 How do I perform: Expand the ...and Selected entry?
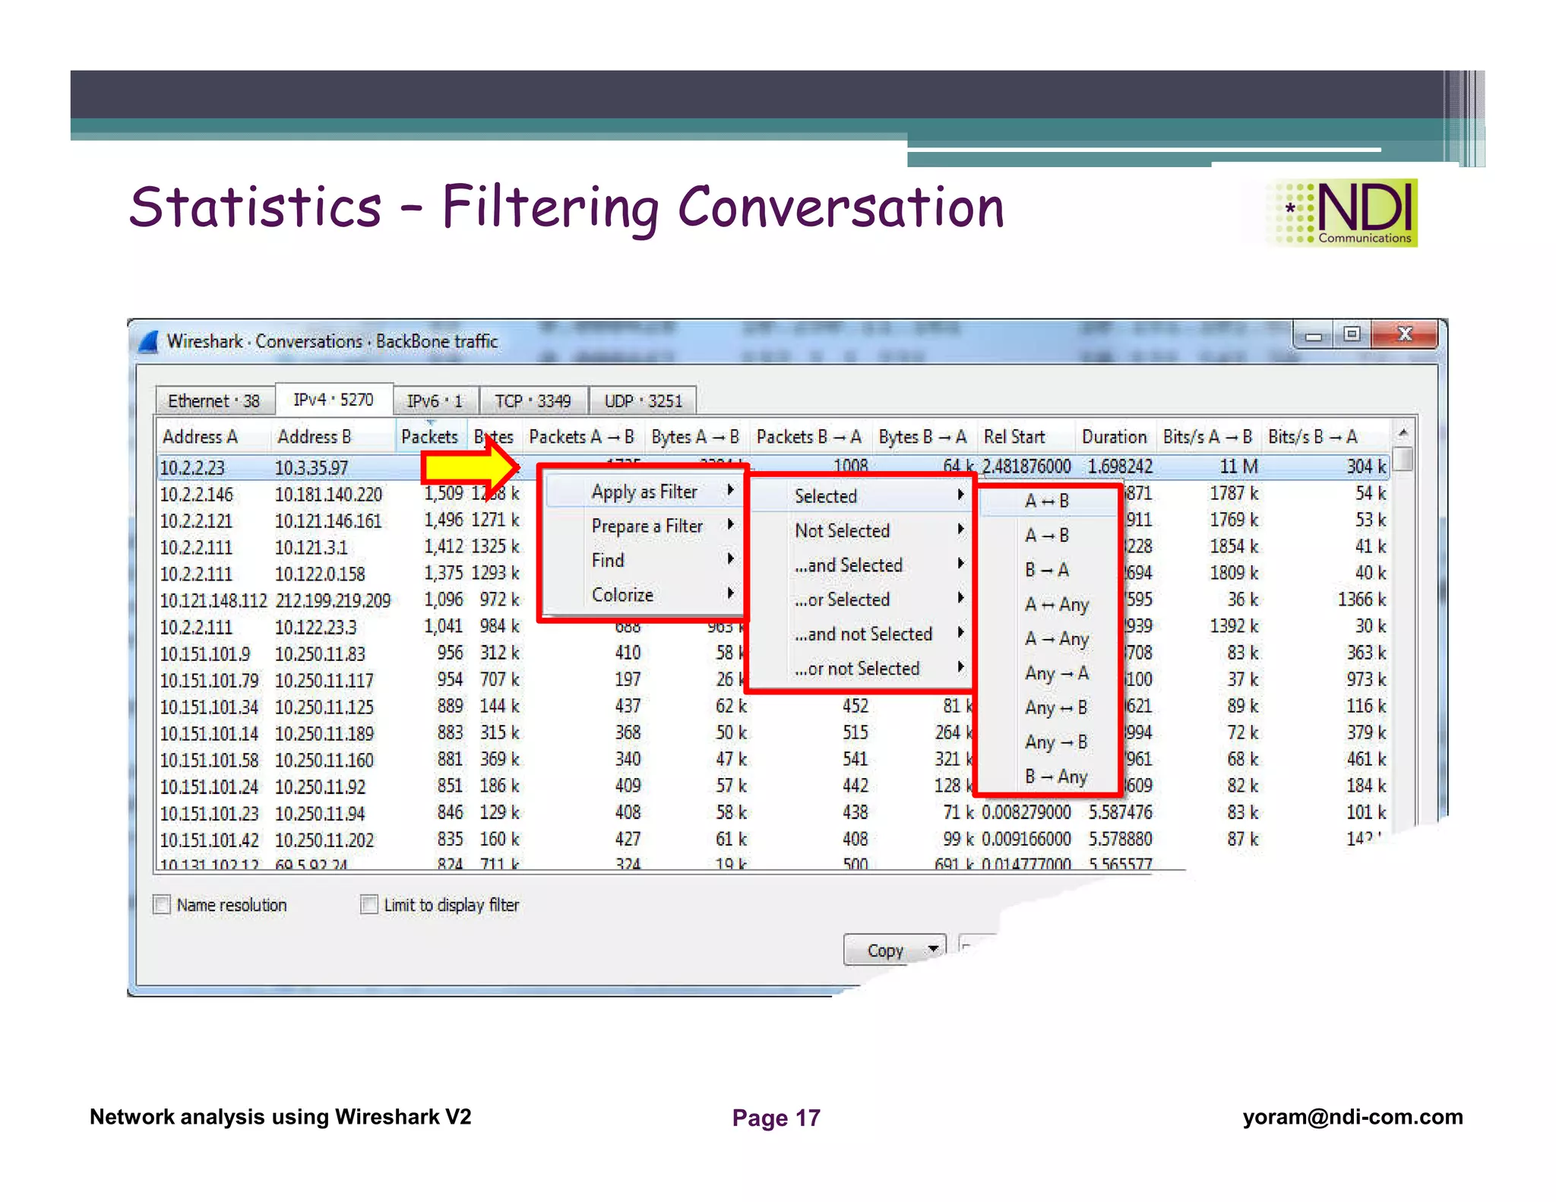[862, 565]
